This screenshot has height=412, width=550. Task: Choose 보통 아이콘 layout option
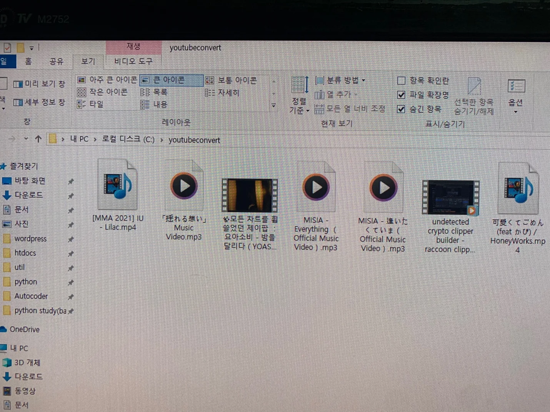231,80
